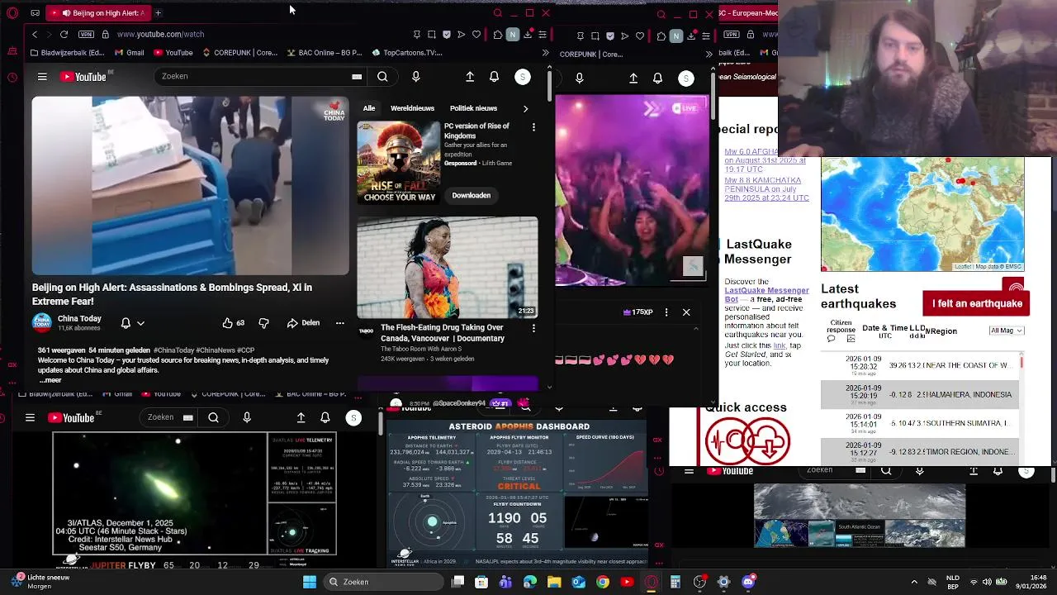
Task: Open guide menu in bottom-left YouTube window
Action: (30, 417)
